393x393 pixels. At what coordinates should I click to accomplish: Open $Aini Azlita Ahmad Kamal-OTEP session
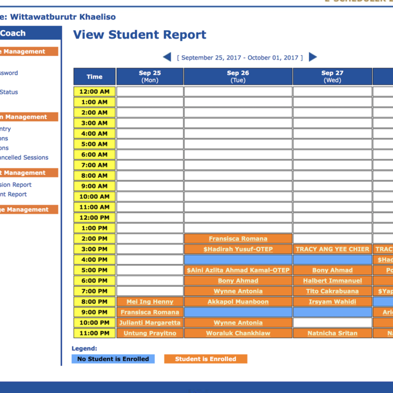coord(238,270)
